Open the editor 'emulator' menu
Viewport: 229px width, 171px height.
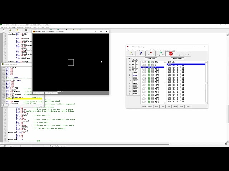click(x=28, y=27)
